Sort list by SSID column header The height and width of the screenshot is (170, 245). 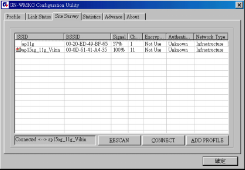[39, 37]
